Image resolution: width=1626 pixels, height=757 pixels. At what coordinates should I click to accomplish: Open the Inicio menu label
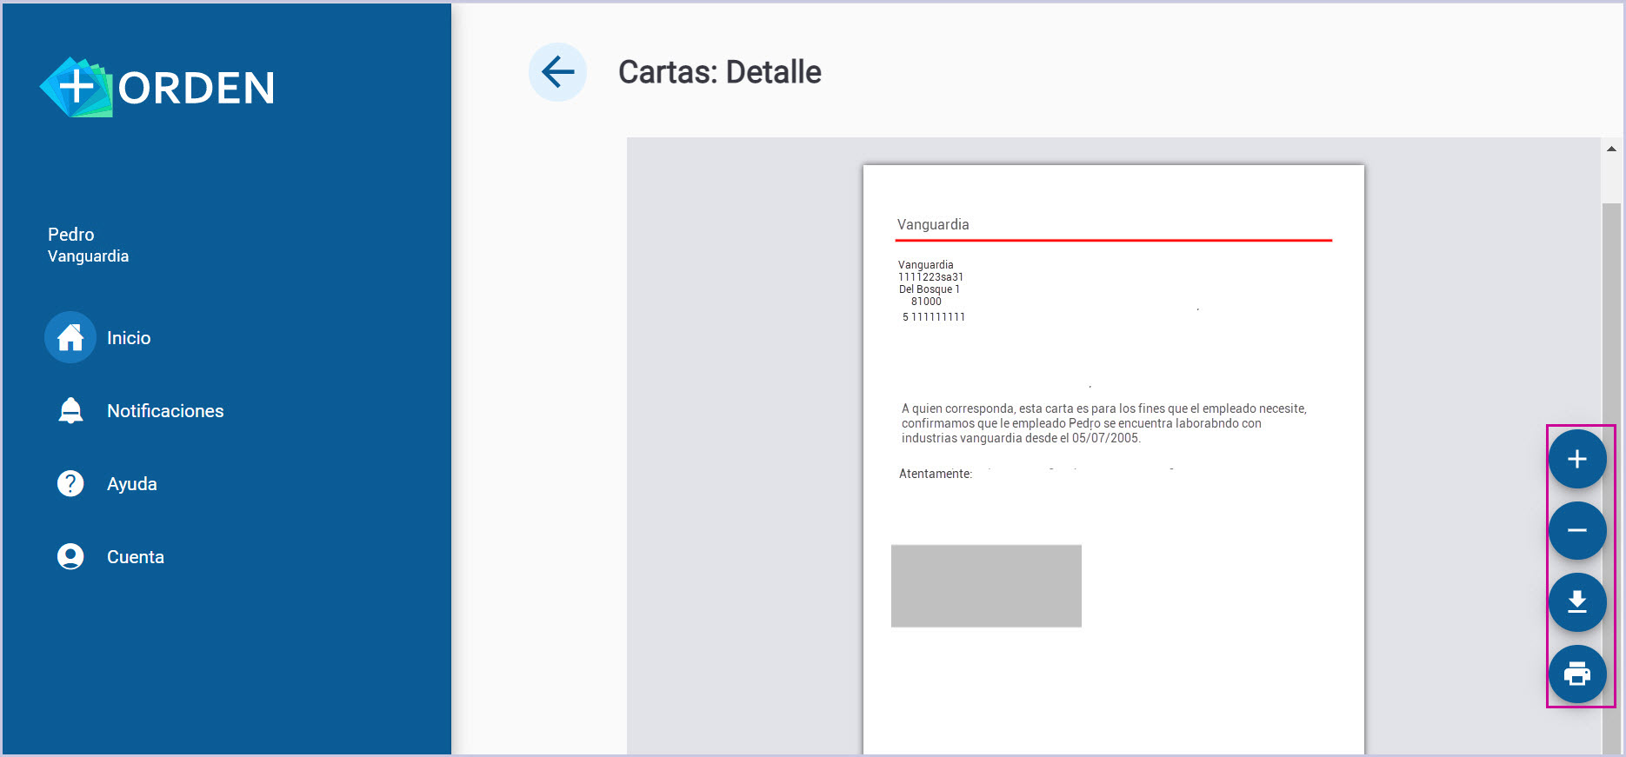129,338
